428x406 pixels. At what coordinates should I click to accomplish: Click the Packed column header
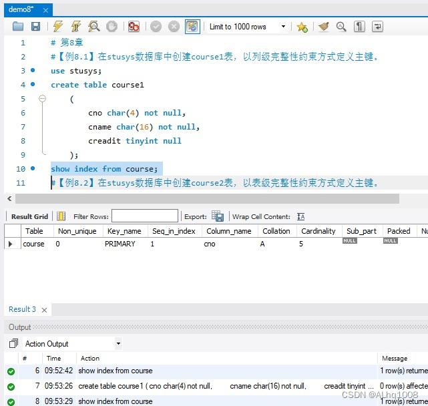(399, 231)
